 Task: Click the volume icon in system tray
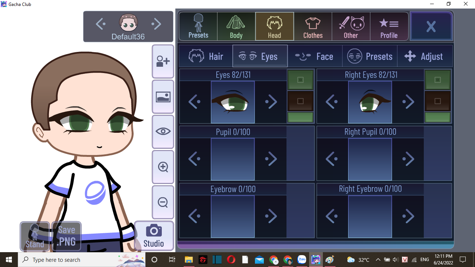396,260
